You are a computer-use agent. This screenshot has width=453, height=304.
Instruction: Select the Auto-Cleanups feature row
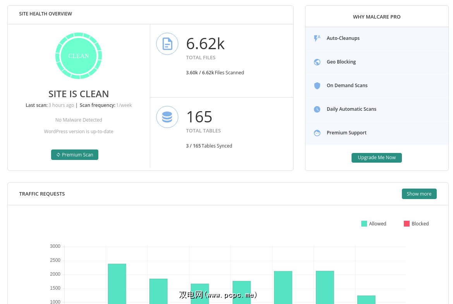[377, 38]
